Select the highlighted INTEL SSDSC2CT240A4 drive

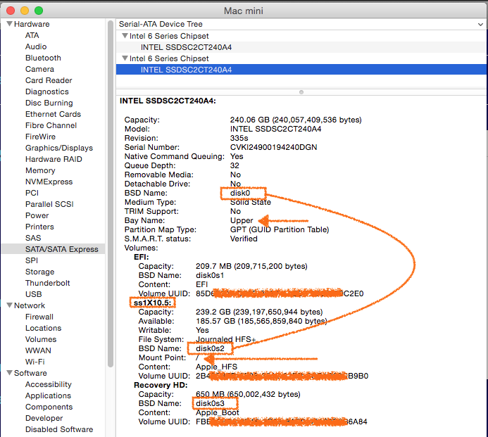click(x=186, y=70)
